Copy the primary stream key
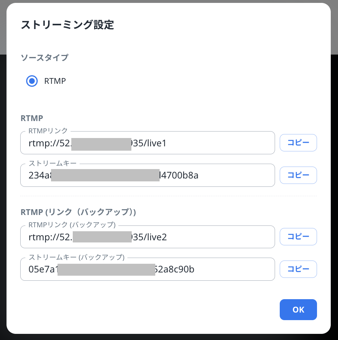 pyautogui.click(x=298, y=175)
